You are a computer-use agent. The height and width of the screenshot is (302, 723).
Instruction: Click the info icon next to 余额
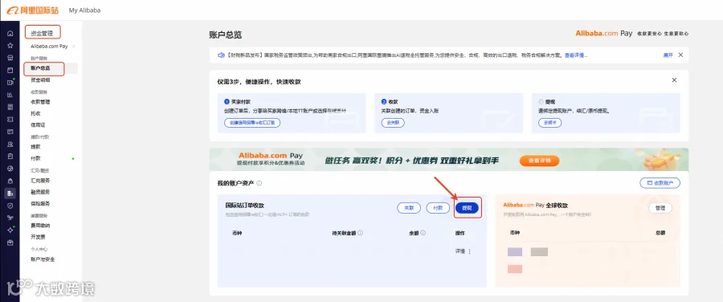423,233
